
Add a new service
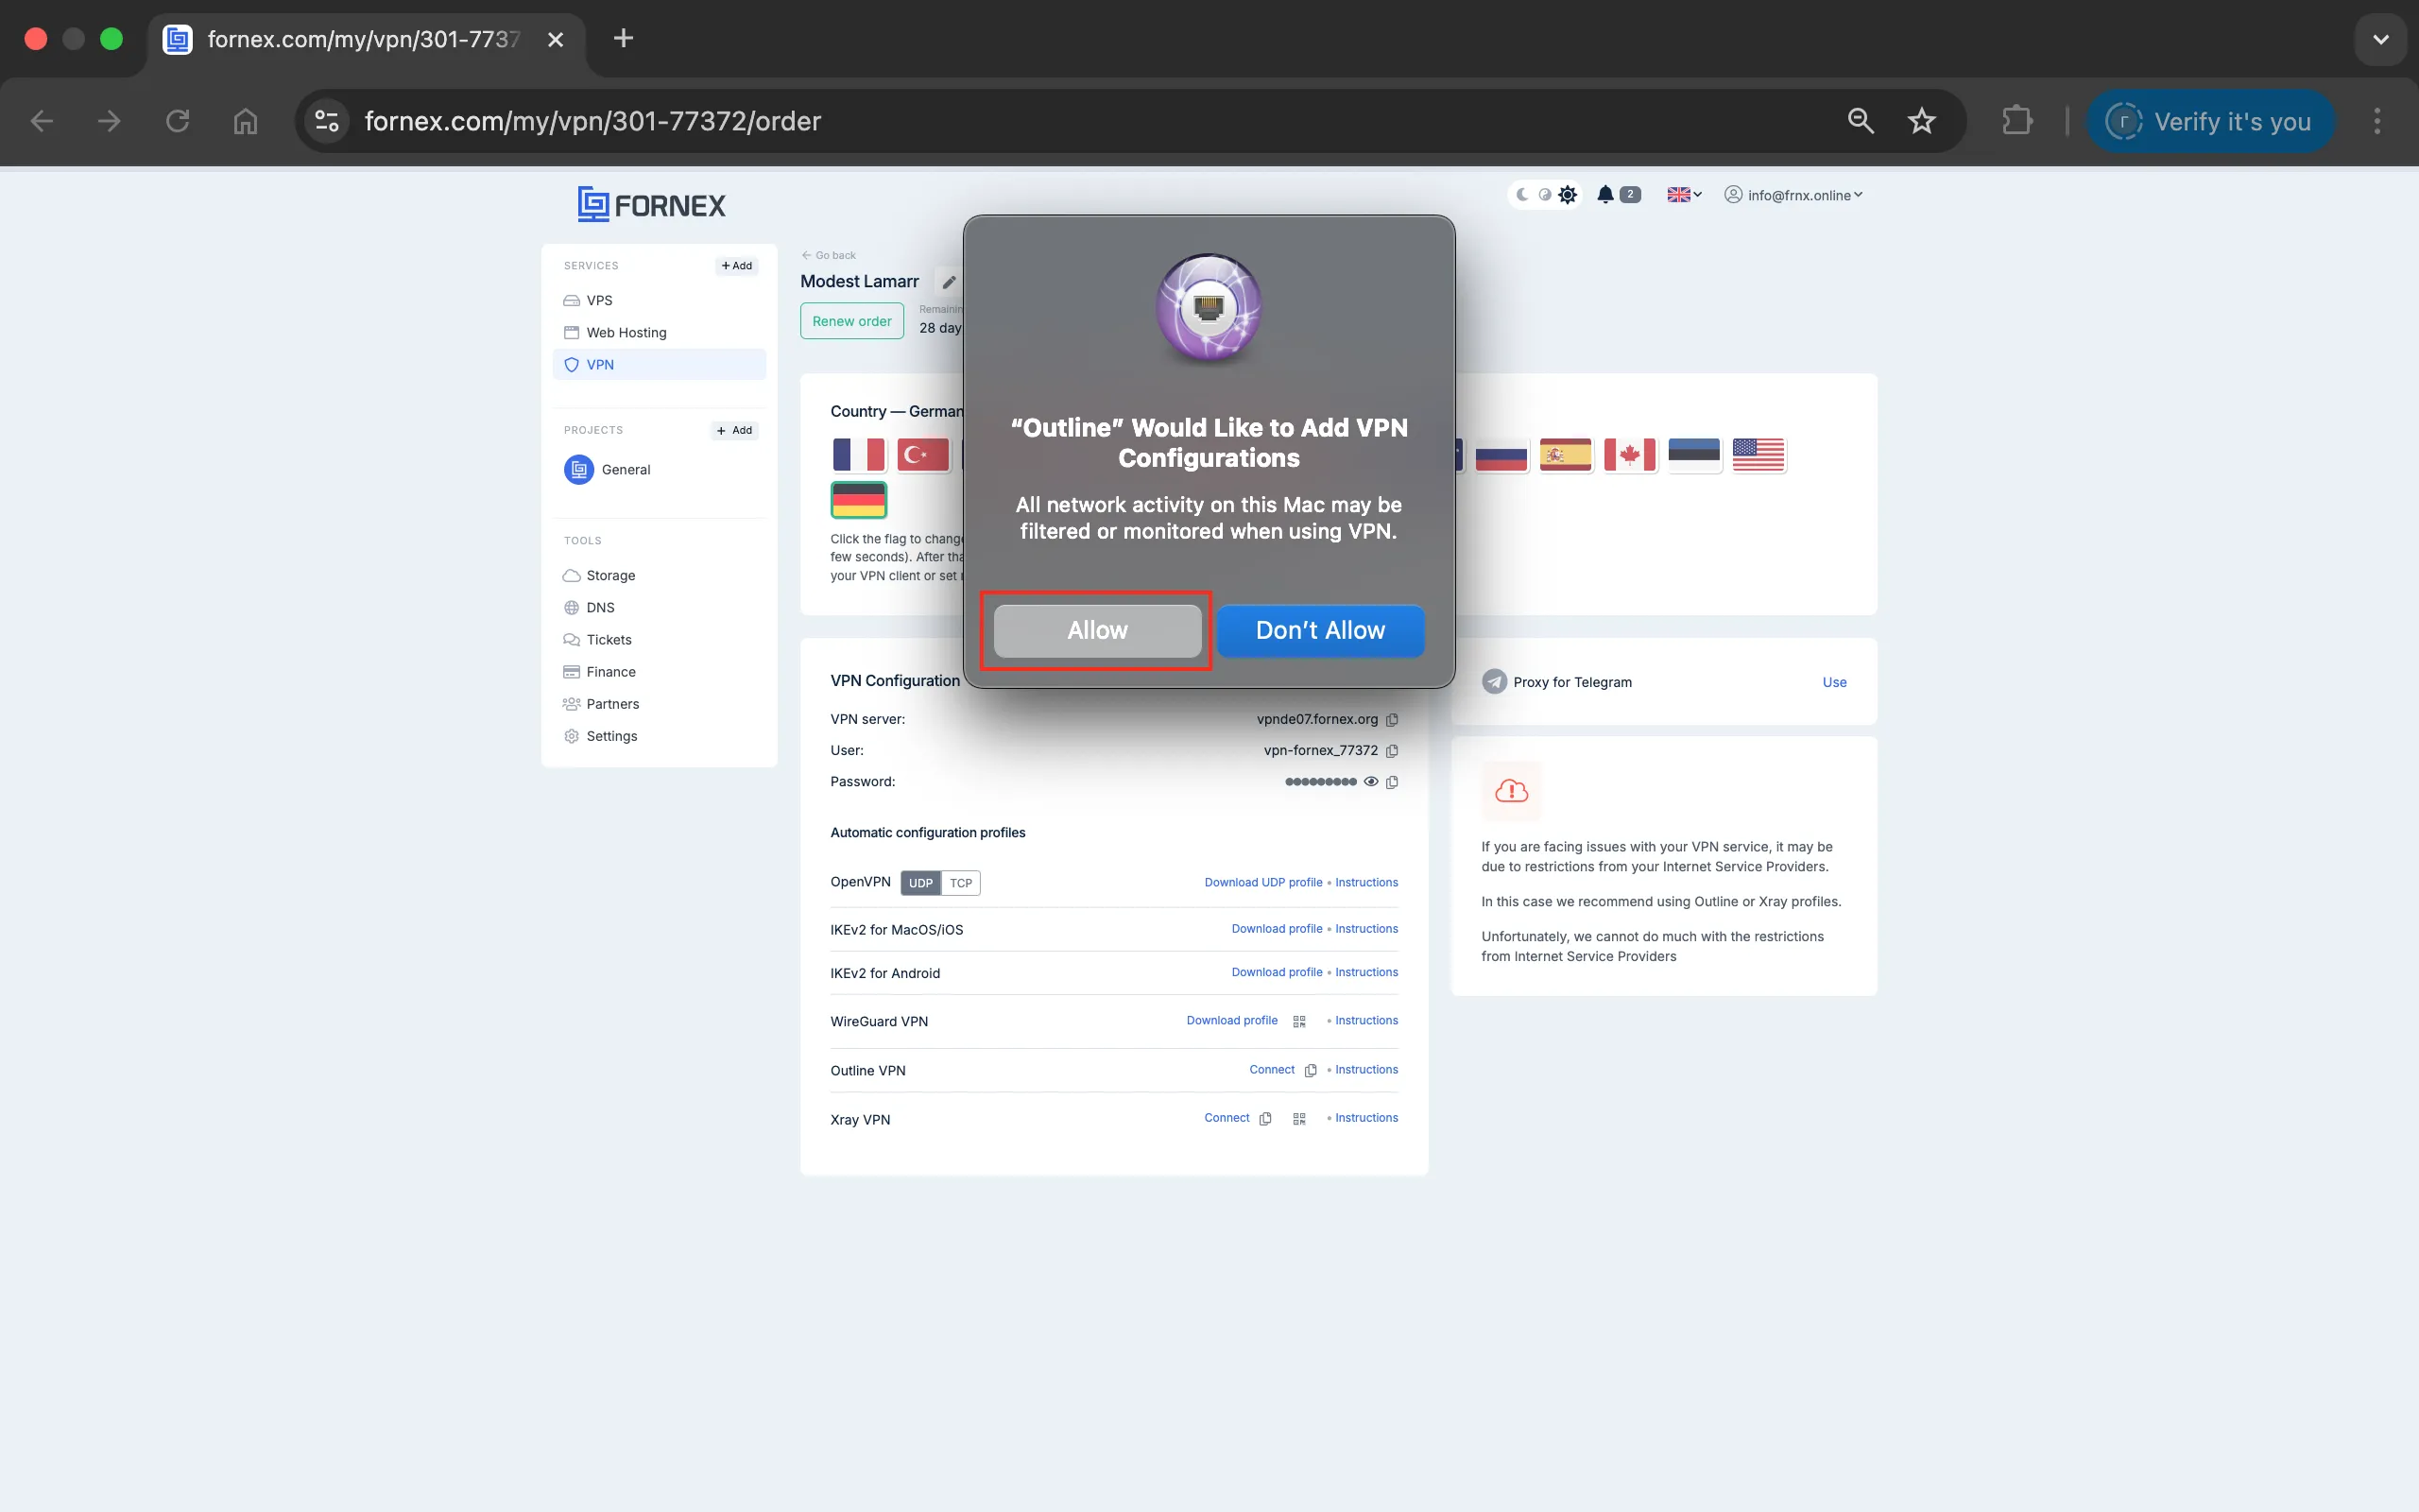click(737, 266)
